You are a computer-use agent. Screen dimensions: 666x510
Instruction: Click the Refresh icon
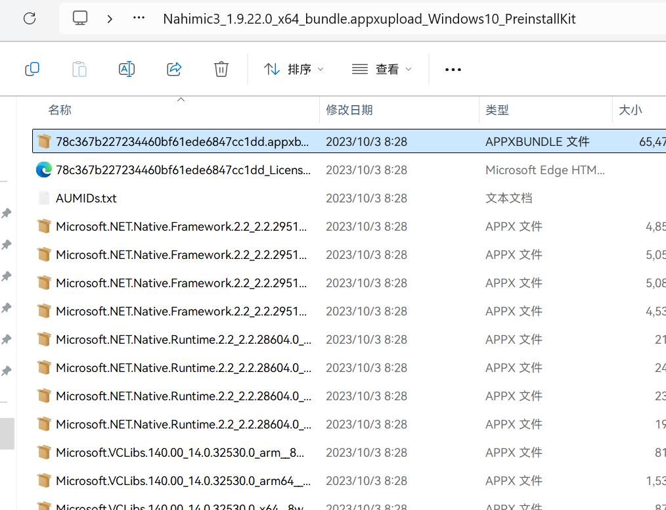(30, 18)
